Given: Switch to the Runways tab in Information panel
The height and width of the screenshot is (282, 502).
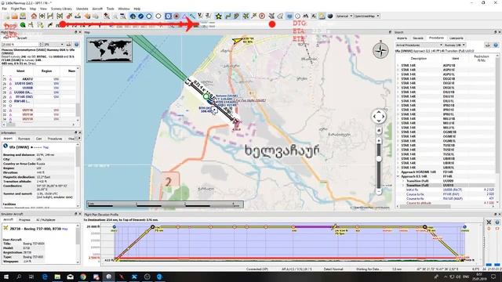Looking at the screenshot, I should tap(24, 139).
